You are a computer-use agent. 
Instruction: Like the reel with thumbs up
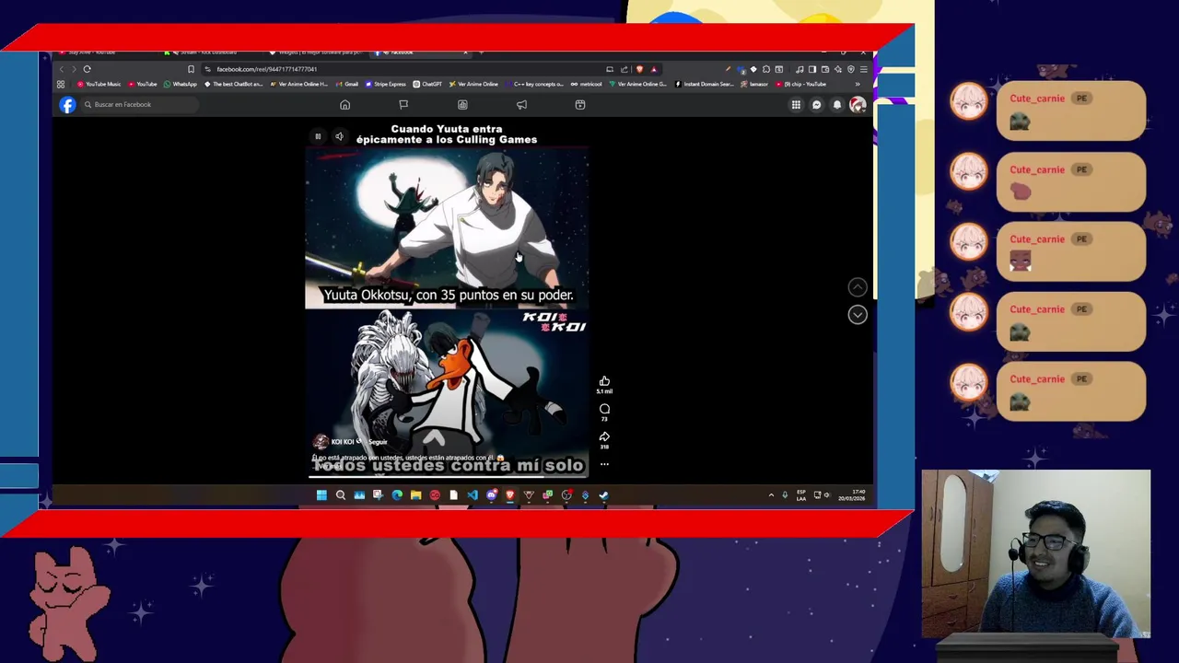(x=604, y=381)
